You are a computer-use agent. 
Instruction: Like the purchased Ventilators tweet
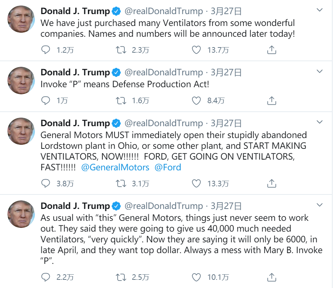click(x=196, y=50)
